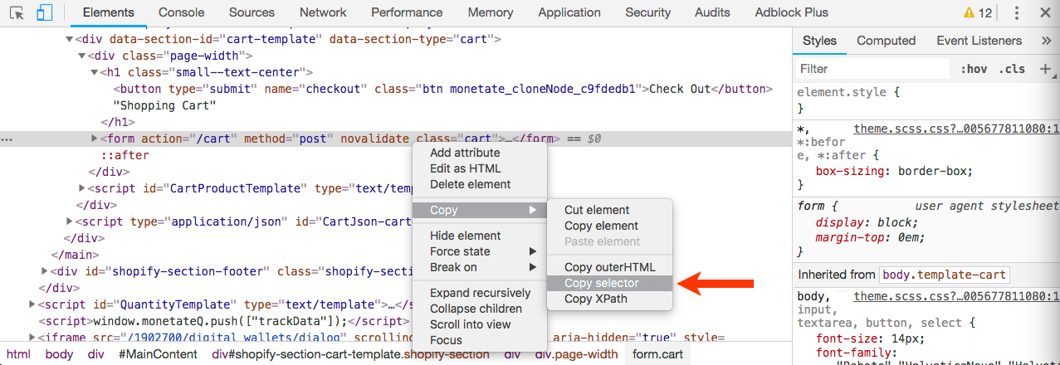Switch to the Computed pane tab
Viewport: 1060px width, 365px height.
coord(886,41)
